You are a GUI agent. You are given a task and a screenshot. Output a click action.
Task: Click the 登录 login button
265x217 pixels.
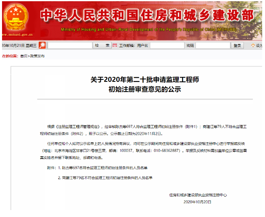click(x=237, y=45)
